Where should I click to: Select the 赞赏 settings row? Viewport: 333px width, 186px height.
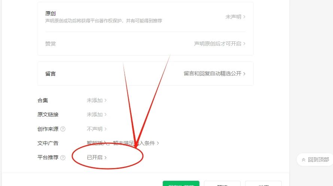click(x=146, y=44)
